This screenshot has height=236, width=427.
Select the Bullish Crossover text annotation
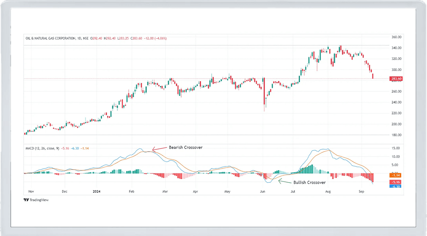309,183
